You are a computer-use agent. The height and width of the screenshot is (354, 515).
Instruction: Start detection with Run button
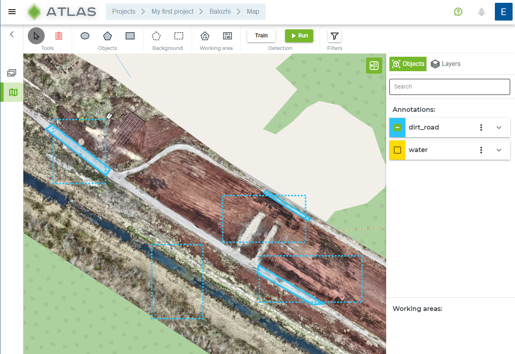pos(299,36)
